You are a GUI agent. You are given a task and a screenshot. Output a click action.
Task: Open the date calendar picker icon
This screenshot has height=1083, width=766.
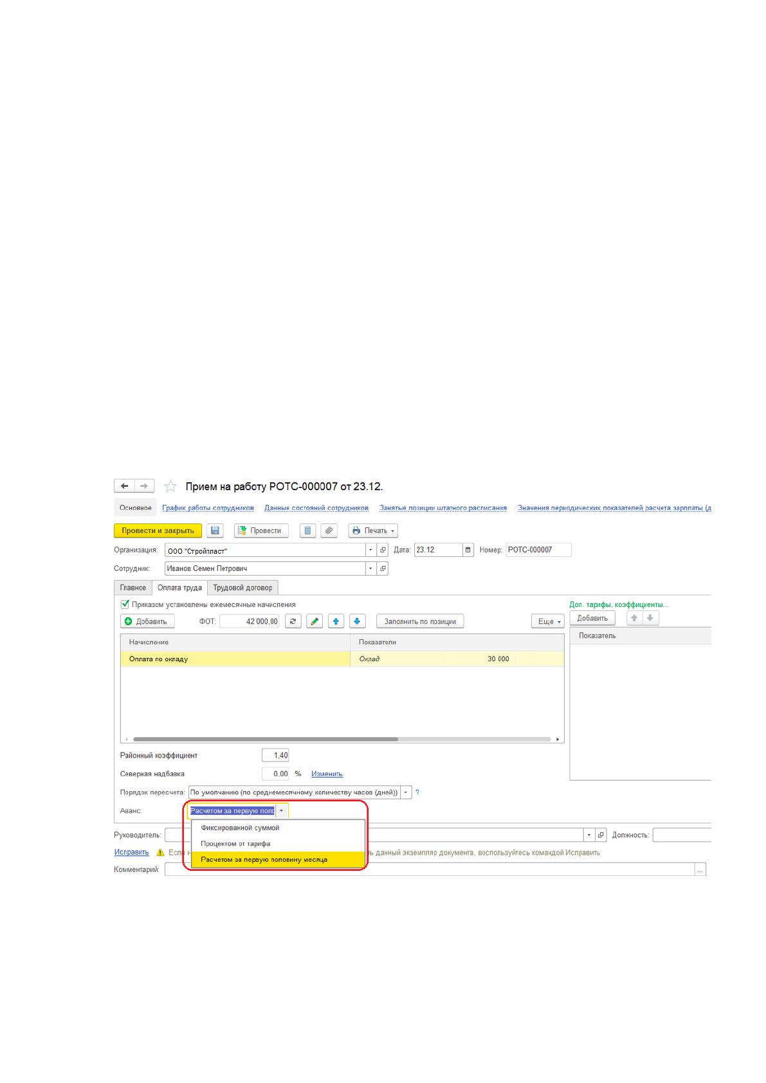[x=468, y=550]
